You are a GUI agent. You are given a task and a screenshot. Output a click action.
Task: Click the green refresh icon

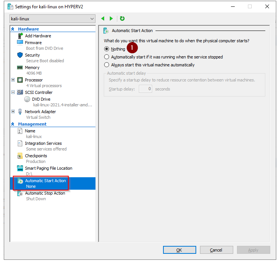coord(122,18)
